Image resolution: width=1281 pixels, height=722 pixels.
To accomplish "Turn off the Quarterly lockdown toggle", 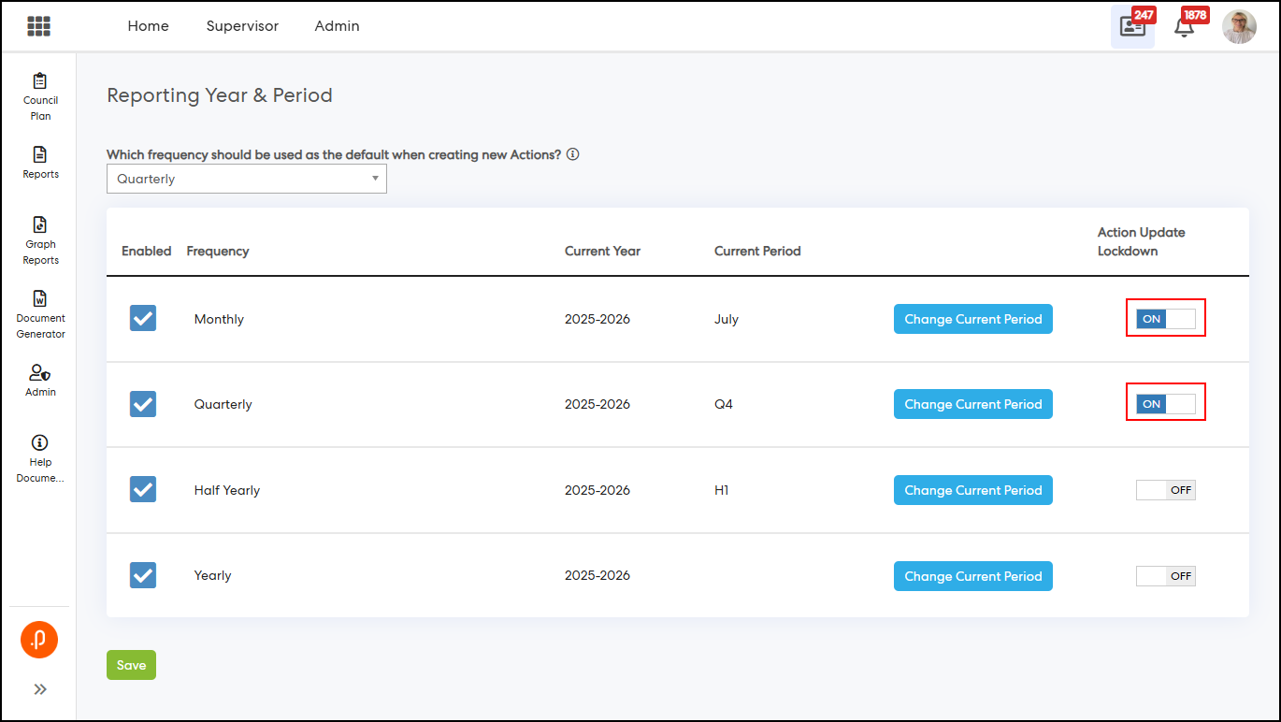I will click(x=1165, y=404).
